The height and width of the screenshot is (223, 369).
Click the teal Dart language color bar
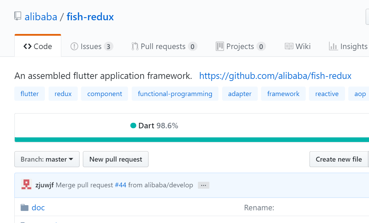[185, 140]
